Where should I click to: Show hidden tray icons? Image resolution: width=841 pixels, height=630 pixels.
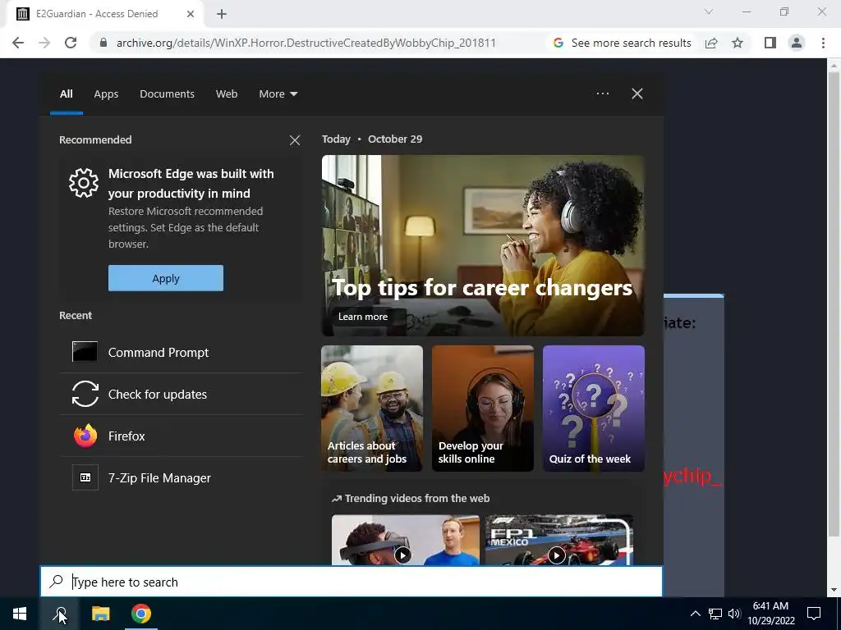coord(695,614)
